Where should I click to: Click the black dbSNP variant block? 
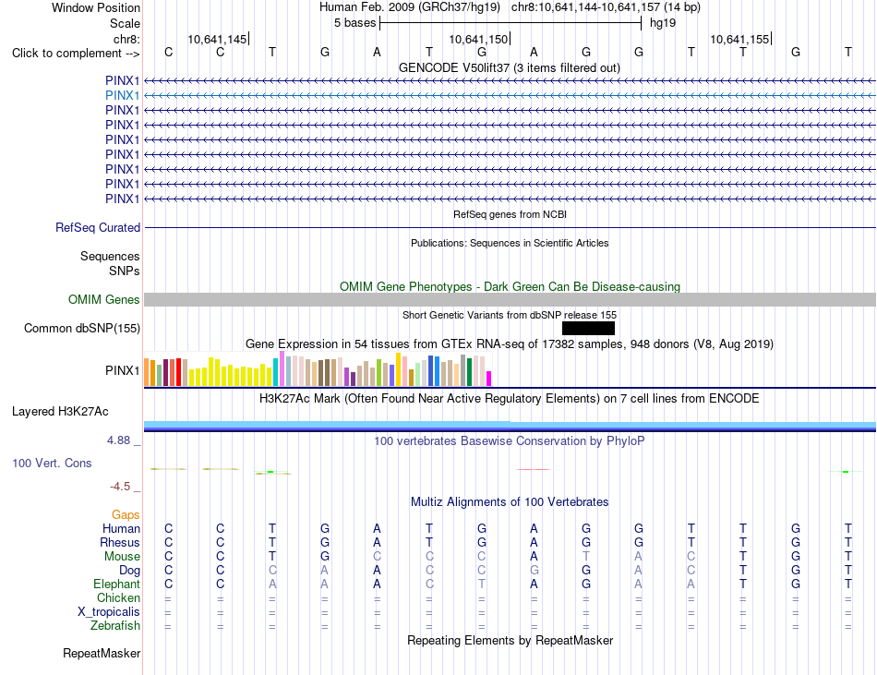pyautogui.click(x=588, y=329)
